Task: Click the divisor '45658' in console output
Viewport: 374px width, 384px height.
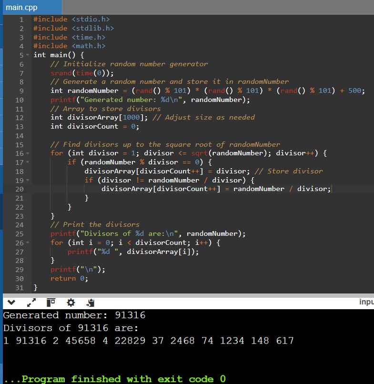Action: click(x=81, y=341)
